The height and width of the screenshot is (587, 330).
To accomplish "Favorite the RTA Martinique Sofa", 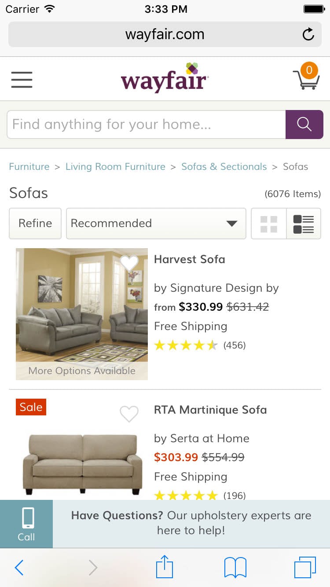I will pyautogui.click(x=129, y=414).
